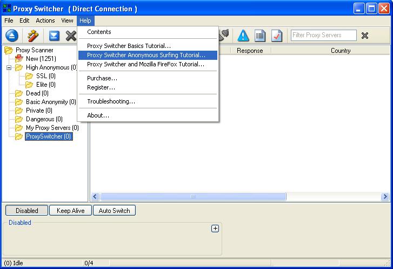Select the Proxy Scanner tree root
Screen dimensions: 393x269
tap(35, 50)
